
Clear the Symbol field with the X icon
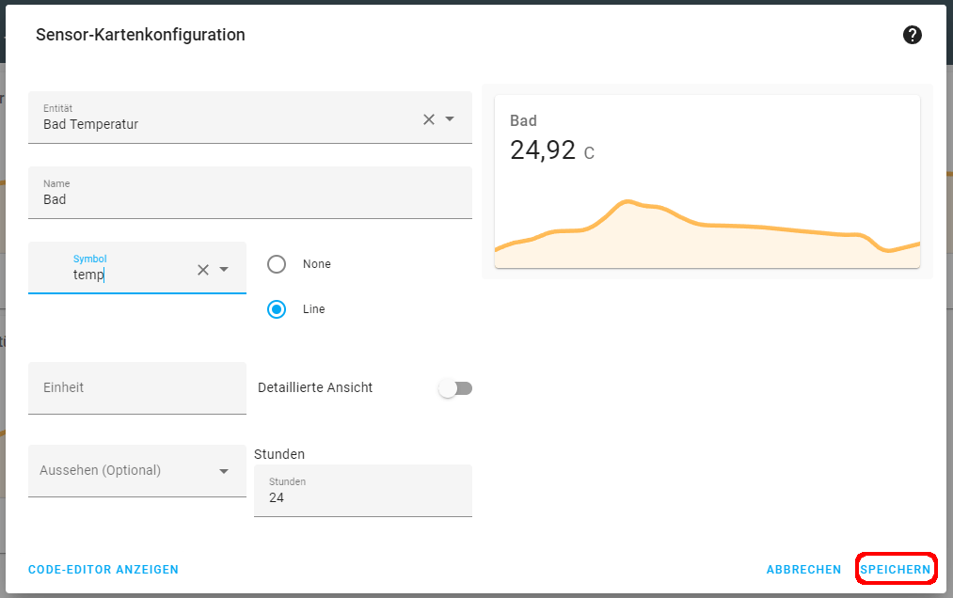click(x=203, y=270)
